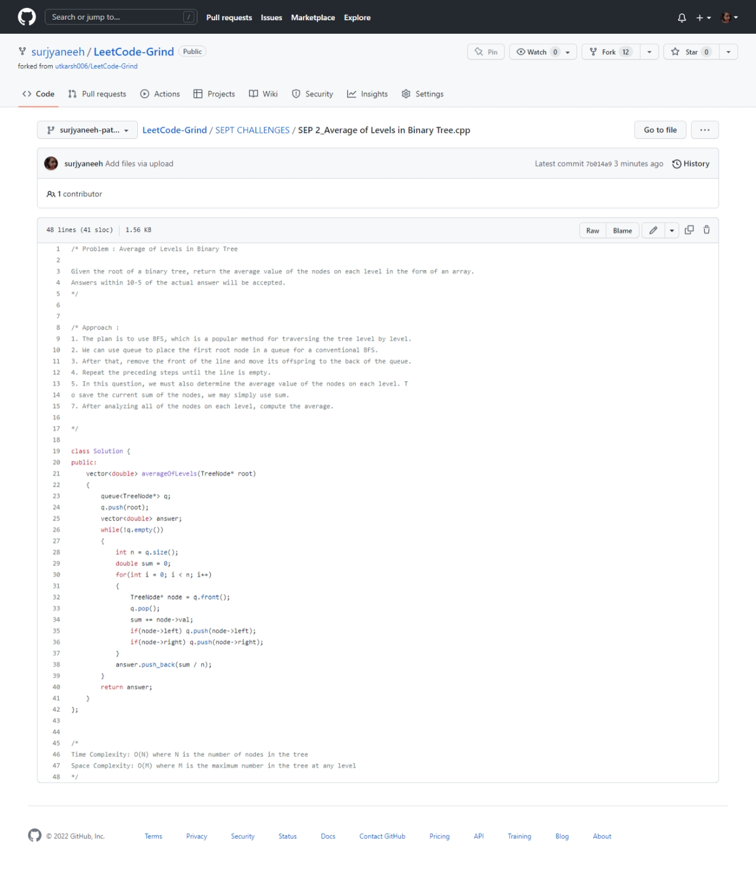
Task: Open Marketplace in top navigation
Action: coord(313,18)
